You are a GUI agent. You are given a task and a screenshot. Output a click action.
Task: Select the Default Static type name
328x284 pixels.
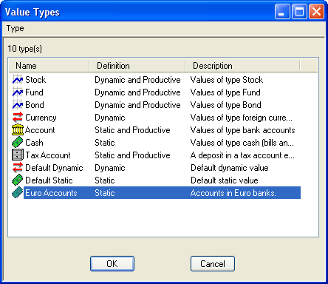pyautogui.click(x=49, y=180)
